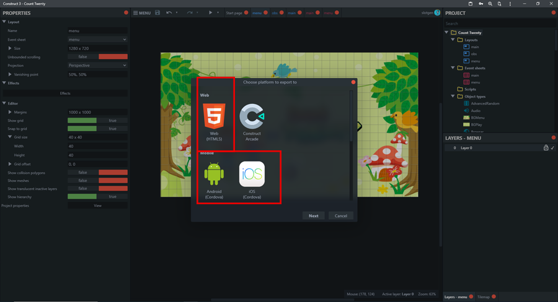Screen dimensions: 558x302
Task: Click the Project panel Search field
Action: 499,24
